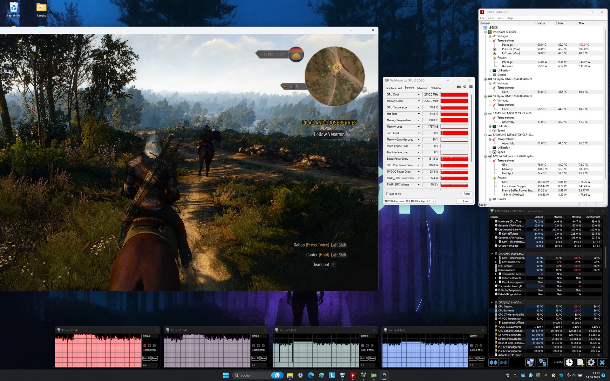Select red color dot in P-core 0 Takt
610x381 pixels.
pyautogui.click(x=145, y=345)
